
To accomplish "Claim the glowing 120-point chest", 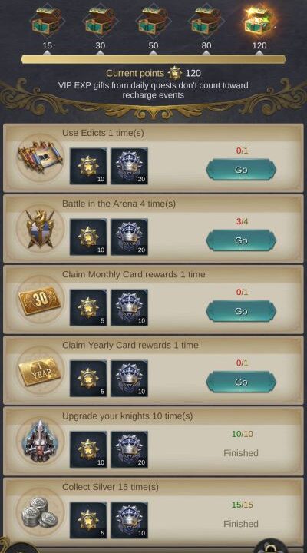I will point(259,22).
